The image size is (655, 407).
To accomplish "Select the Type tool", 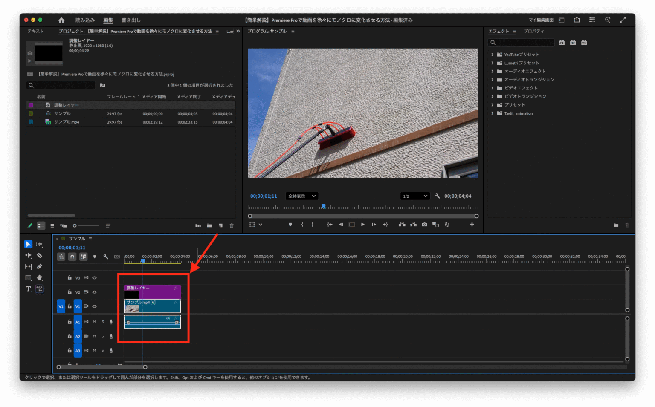I will click(x=28, y=289).
